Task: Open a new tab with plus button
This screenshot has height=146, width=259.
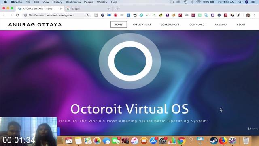Action: click(x=117, y=9)
